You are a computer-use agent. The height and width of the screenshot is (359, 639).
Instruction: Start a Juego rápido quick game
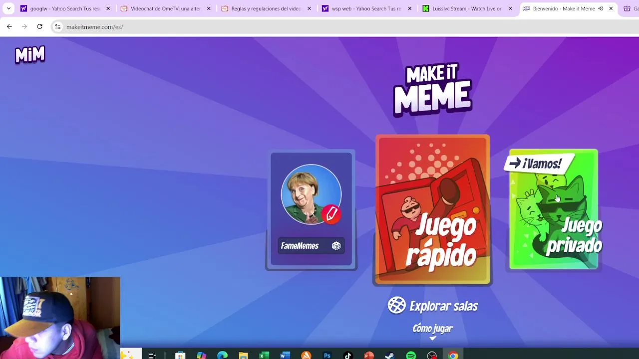coord(433,209)
